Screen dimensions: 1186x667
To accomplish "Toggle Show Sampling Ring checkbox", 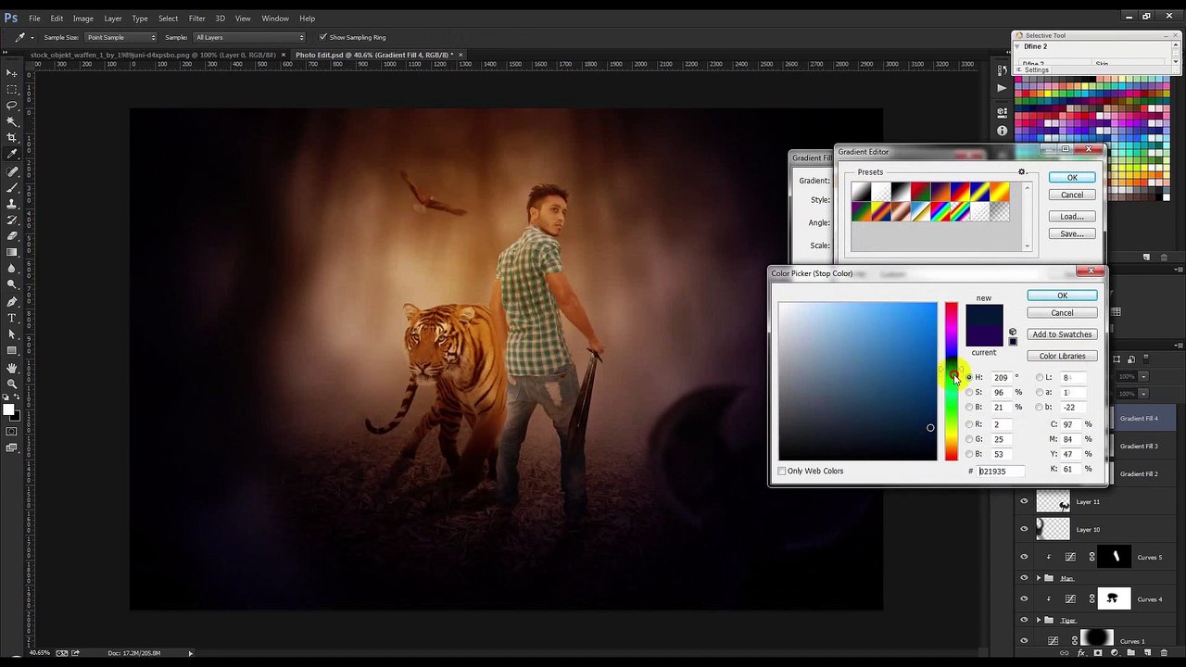I will (x=322, y=37).
